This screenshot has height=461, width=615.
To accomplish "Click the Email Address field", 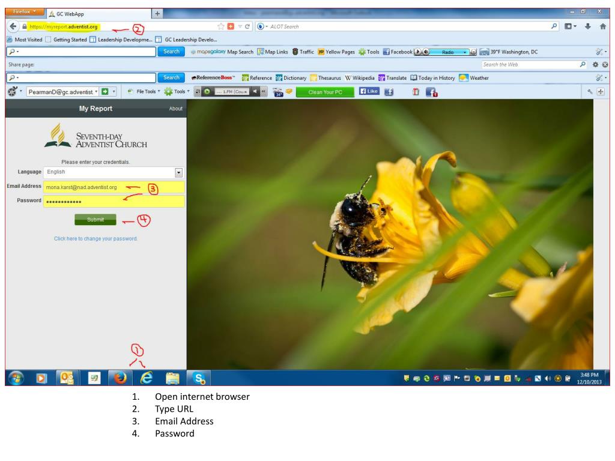I will click(x=114, y=187).
